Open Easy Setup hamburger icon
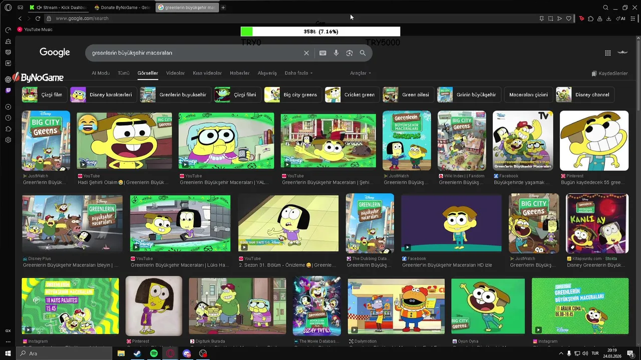This screenshot has width=641, height=360. [x=633, y=18]
